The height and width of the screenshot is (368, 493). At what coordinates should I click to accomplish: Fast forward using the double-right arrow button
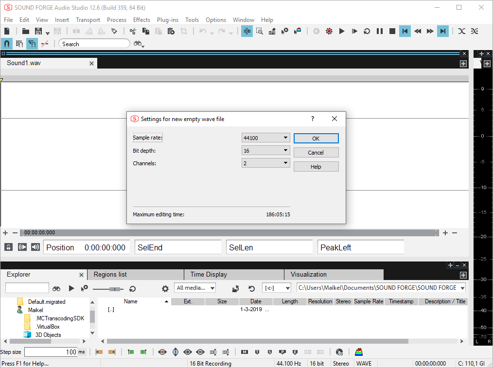point(430,31)
